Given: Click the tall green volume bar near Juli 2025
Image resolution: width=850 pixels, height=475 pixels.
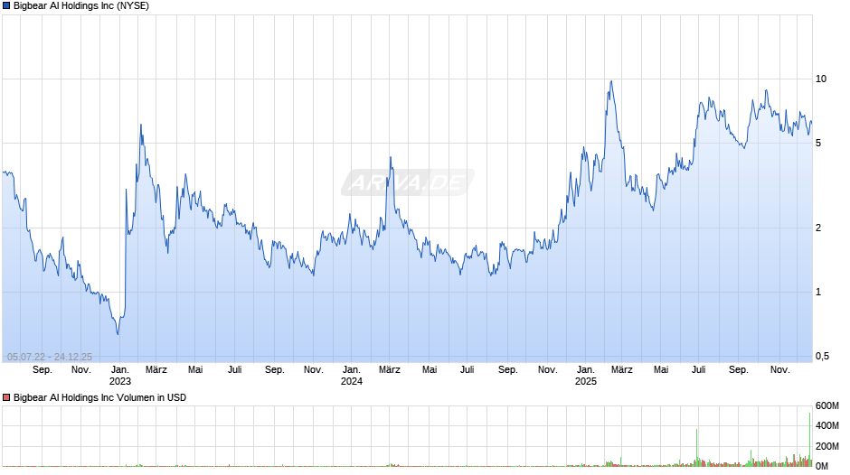Looking at the screenshot, I should 696,448.
